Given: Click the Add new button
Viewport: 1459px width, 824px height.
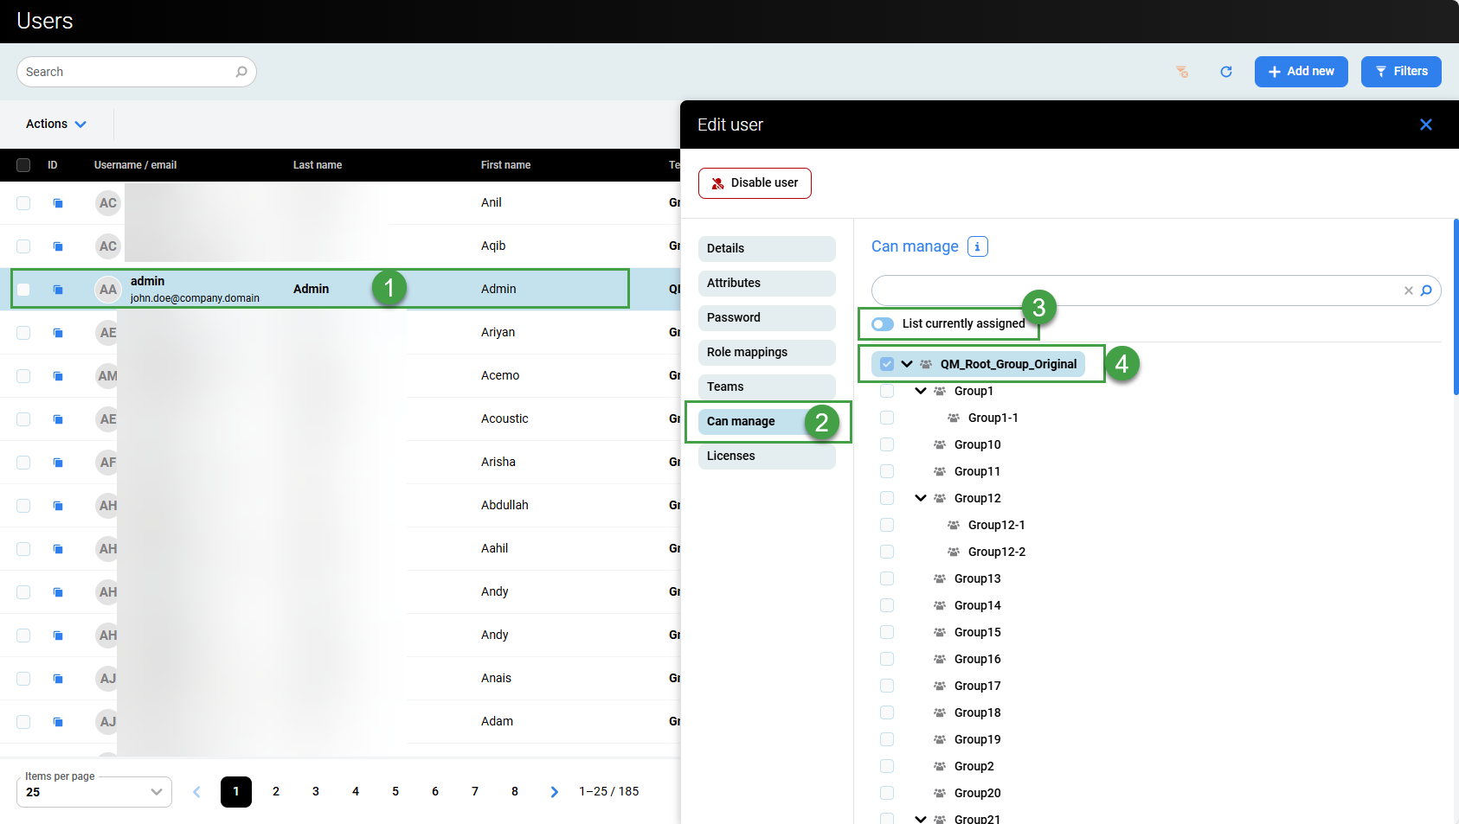Looking at the screenshot, I should [x=1301, y=72].
